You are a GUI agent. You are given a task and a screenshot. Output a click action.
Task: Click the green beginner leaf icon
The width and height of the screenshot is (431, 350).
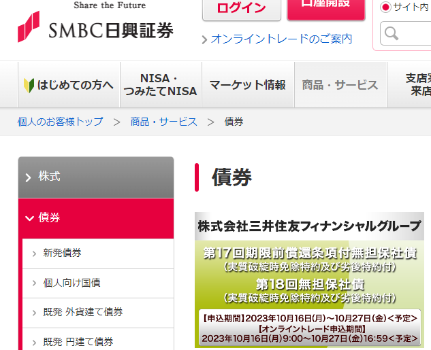[x=29, y=86]
